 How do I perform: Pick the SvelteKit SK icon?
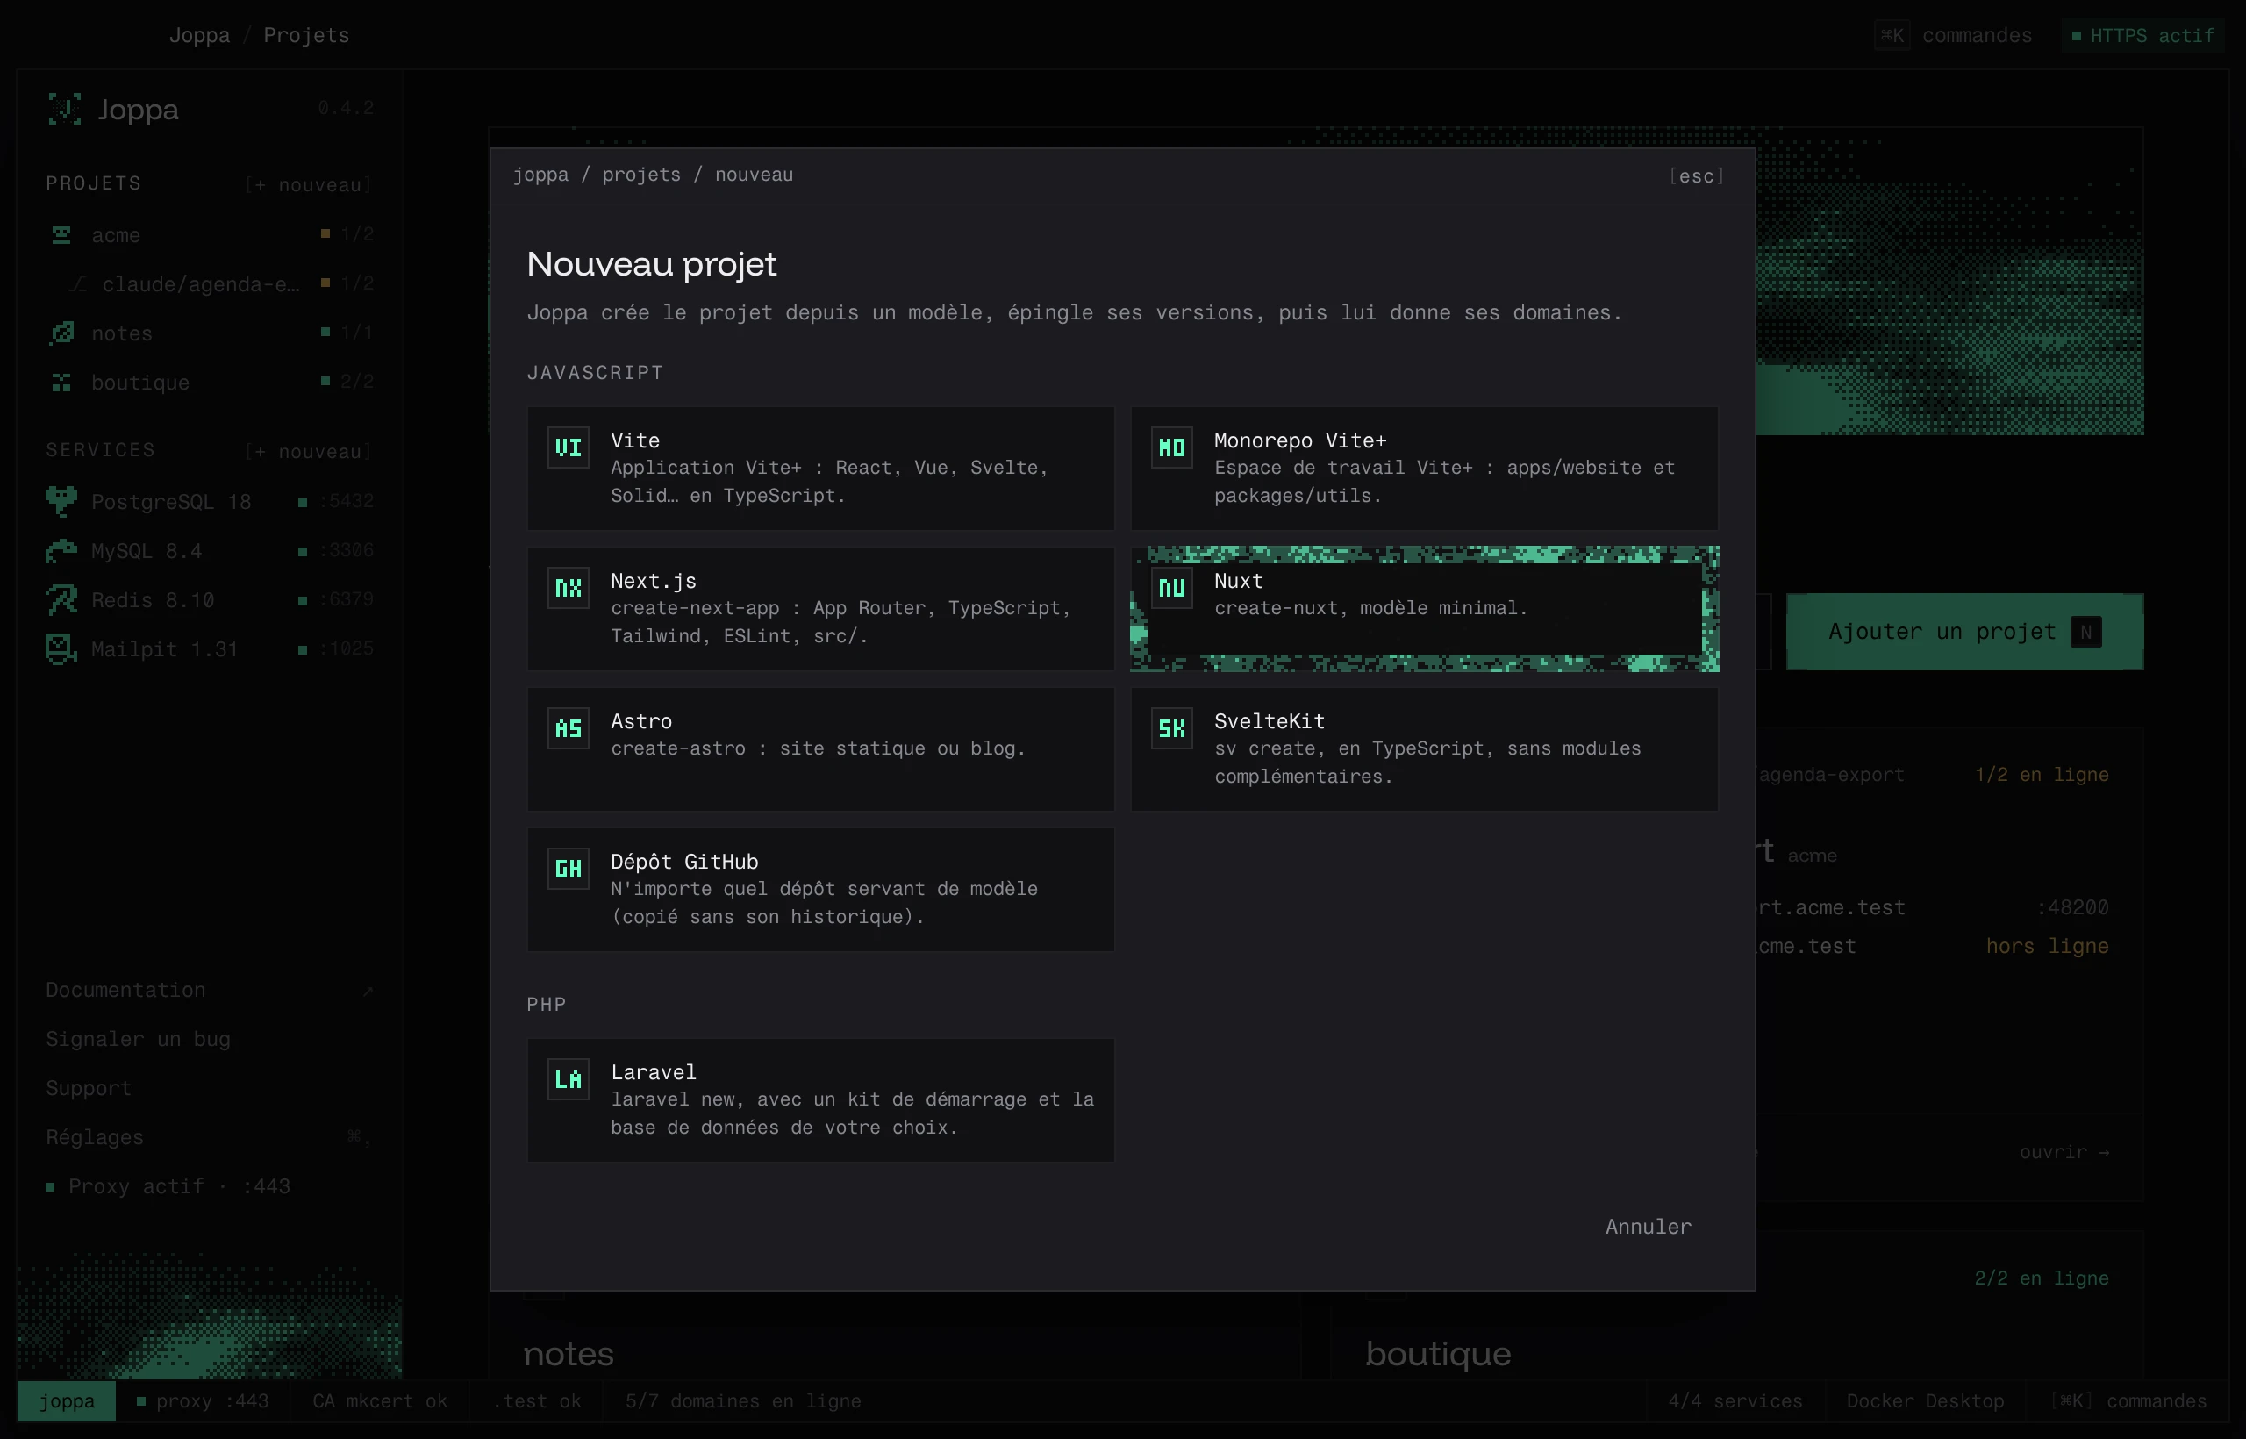(x=1171, y=729)
